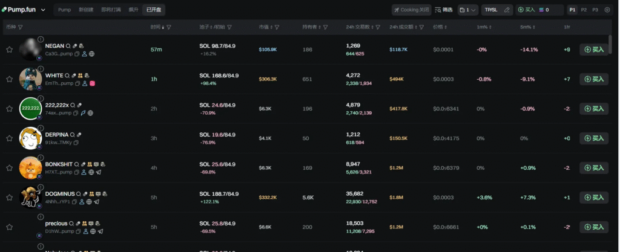
Task: Open the BONKSHIT Telegram link icon
Action: pyautogui.click(x=99, y=172)
